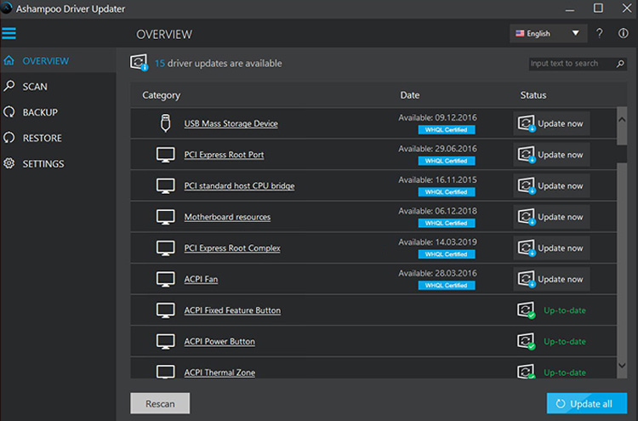Click the scrollbar down arrow
This screenshot has height=421, width=638.
pos(622,365)
